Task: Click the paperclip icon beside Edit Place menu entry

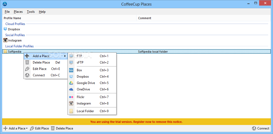Action: click(x=27, y=69)
